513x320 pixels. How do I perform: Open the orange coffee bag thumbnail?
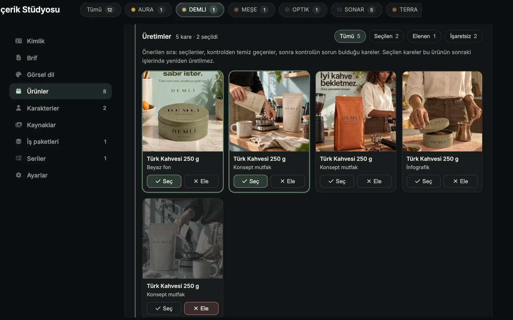pyautogui.click(x=356, y=111)
